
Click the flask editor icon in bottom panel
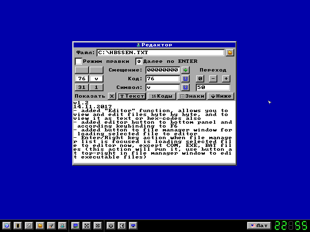click(x=62, y=225)
